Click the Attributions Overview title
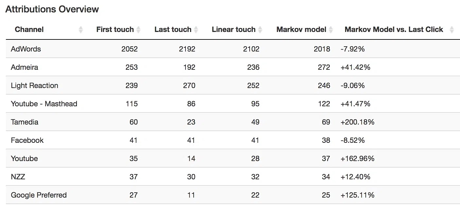 click(x=52, y=9)
